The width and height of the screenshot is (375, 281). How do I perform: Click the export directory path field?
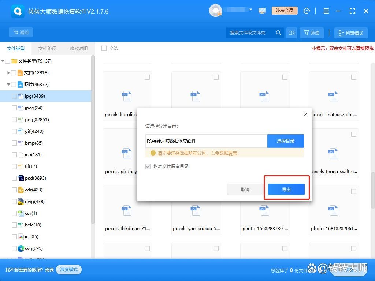coord(206,141)
